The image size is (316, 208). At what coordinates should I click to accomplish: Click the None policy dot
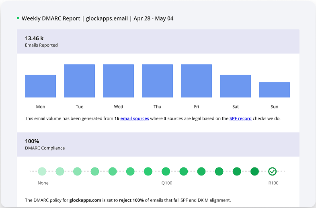42,171
